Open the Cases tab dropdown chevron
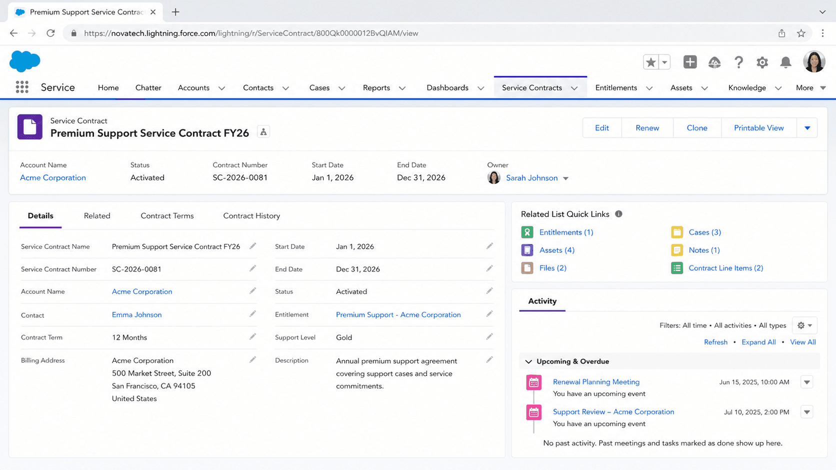The width and height of the screenshot is (836, 470). point(342,88)
